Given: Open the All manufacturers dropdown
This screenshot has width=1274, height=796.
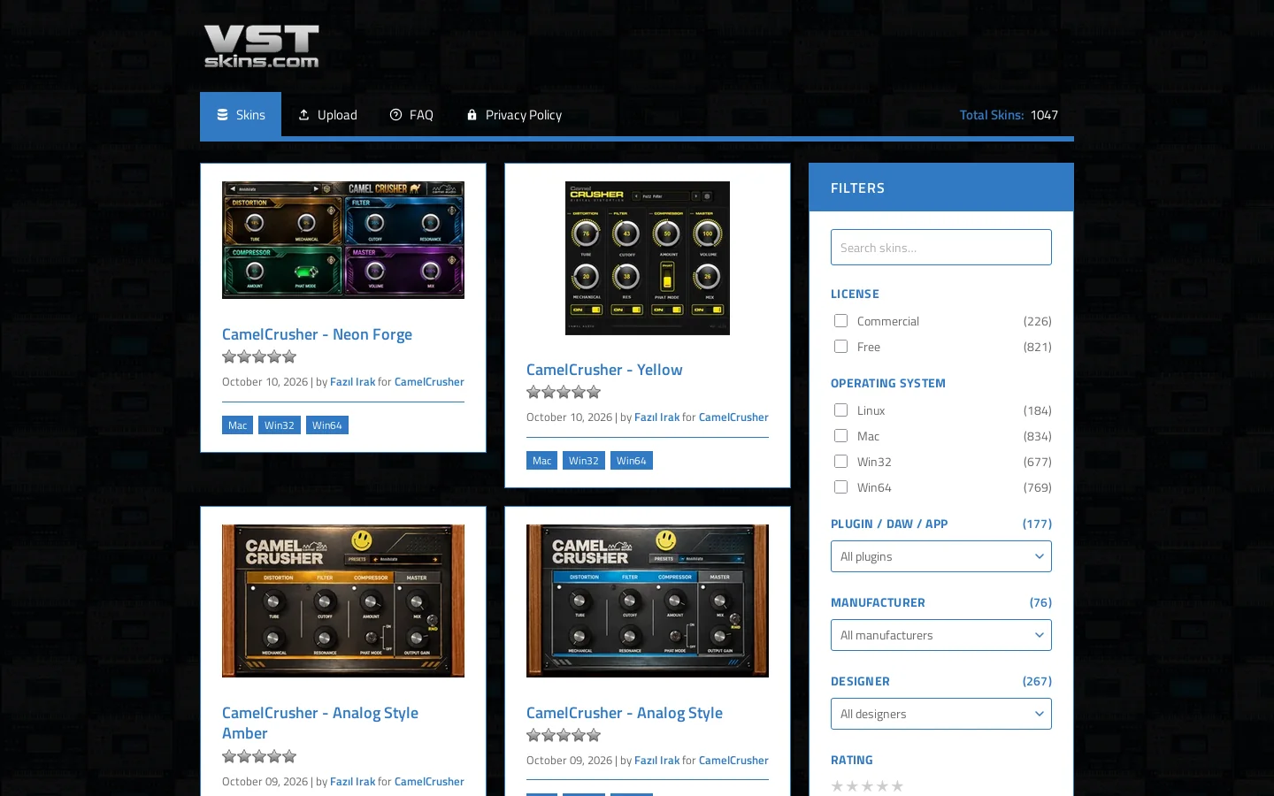Looking at the screenshot, I should pyautogui.click(x=941, y=635).
